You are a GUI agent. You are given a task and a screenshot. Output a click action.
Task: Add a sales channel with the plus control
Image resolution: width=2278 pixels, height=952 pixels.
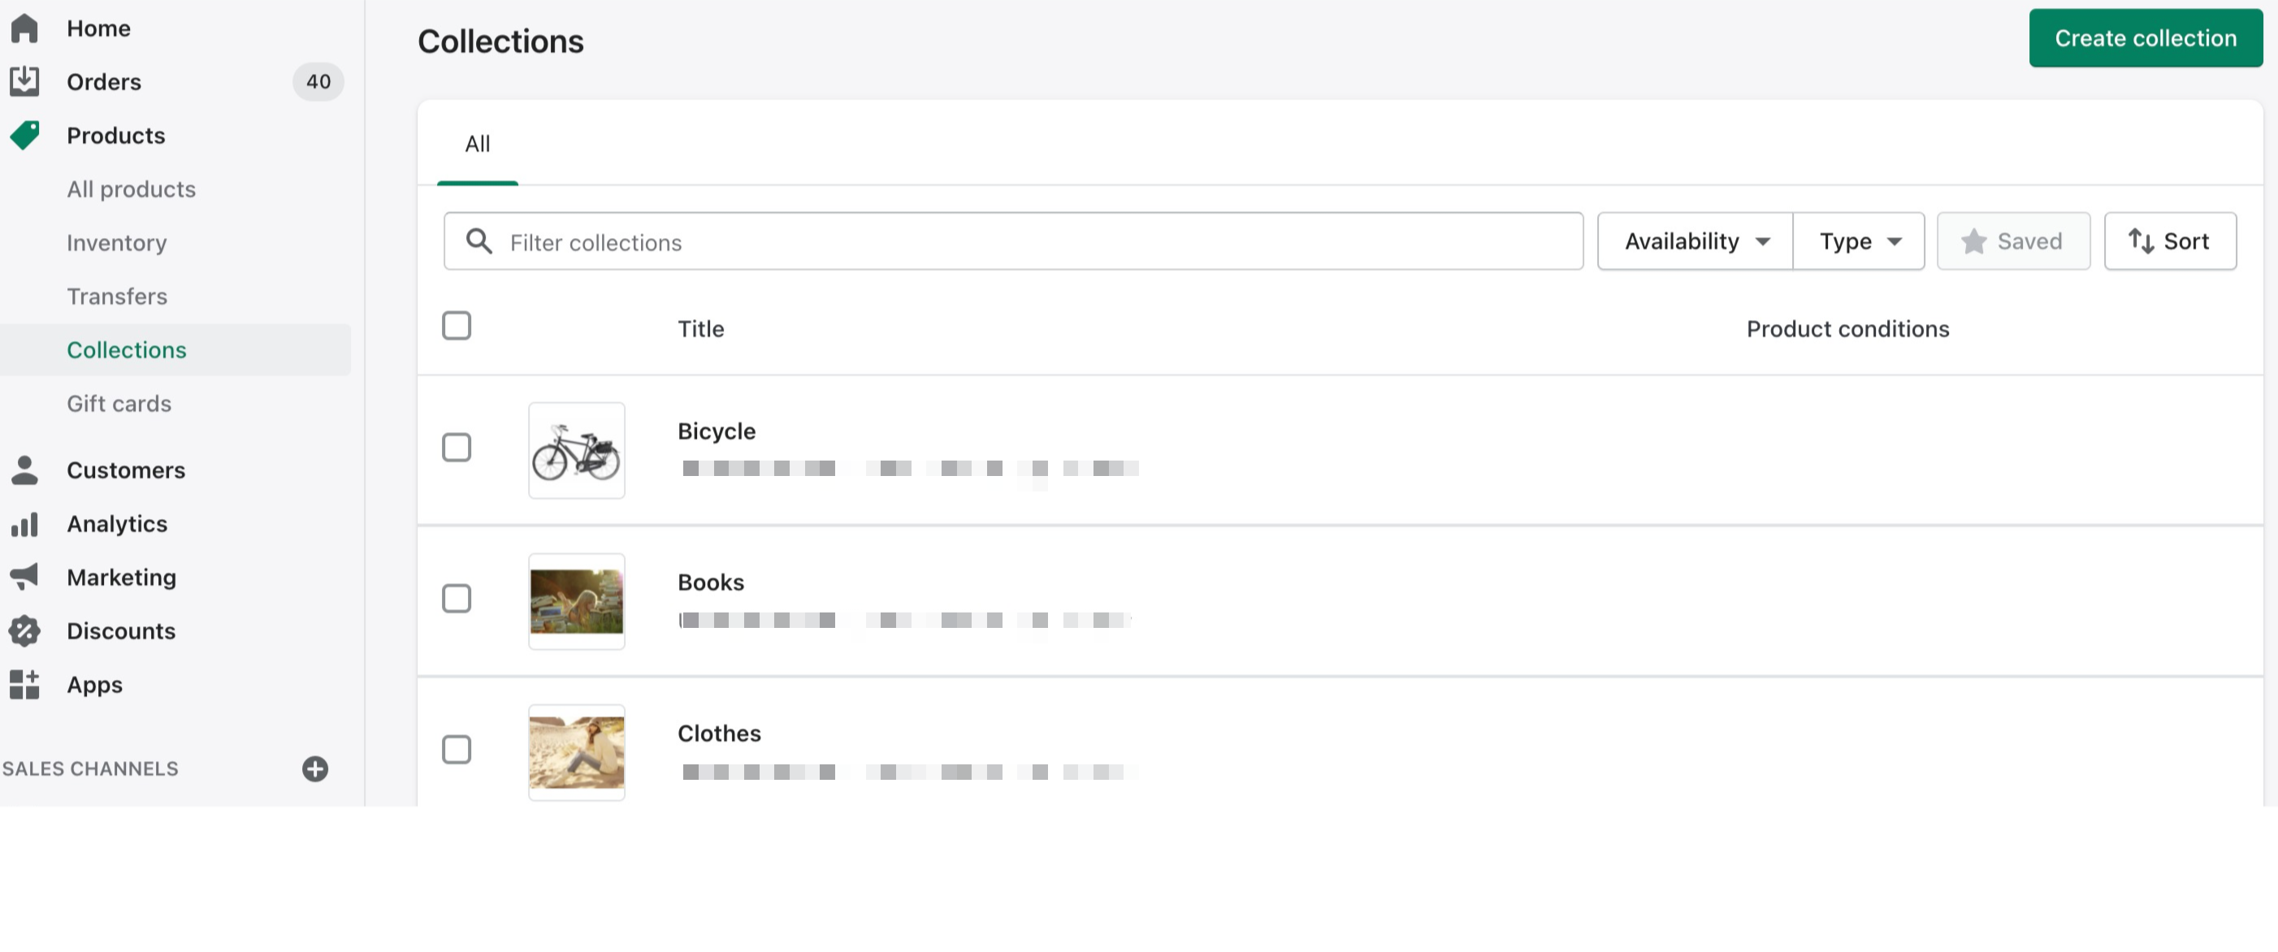(315, 768)
